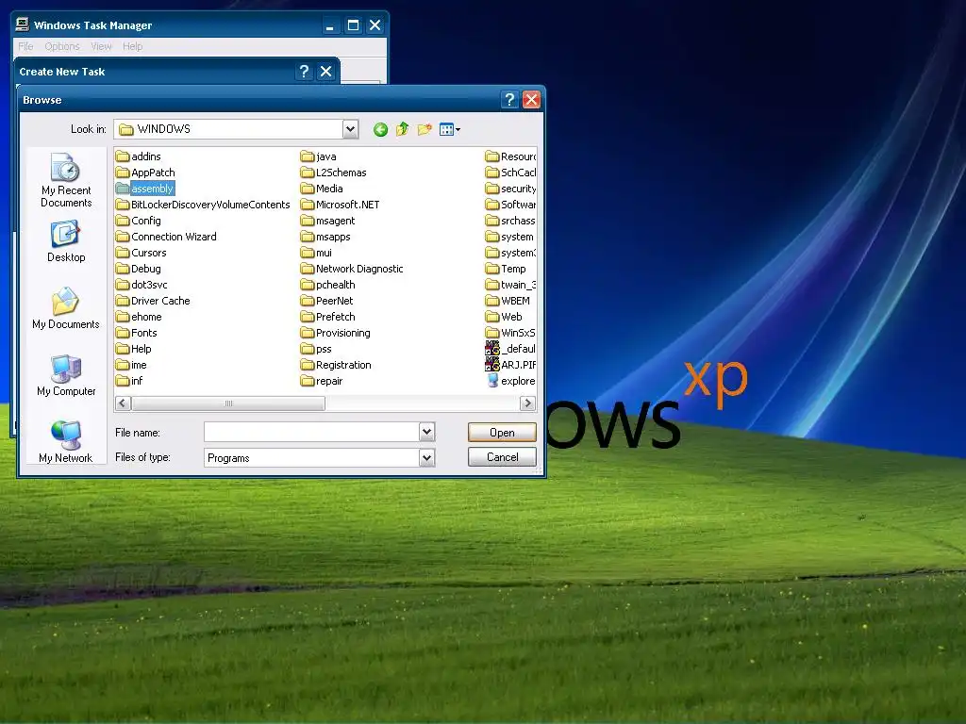
Task: Select the Network Diagnostic folder
Action: click(353, 269)
